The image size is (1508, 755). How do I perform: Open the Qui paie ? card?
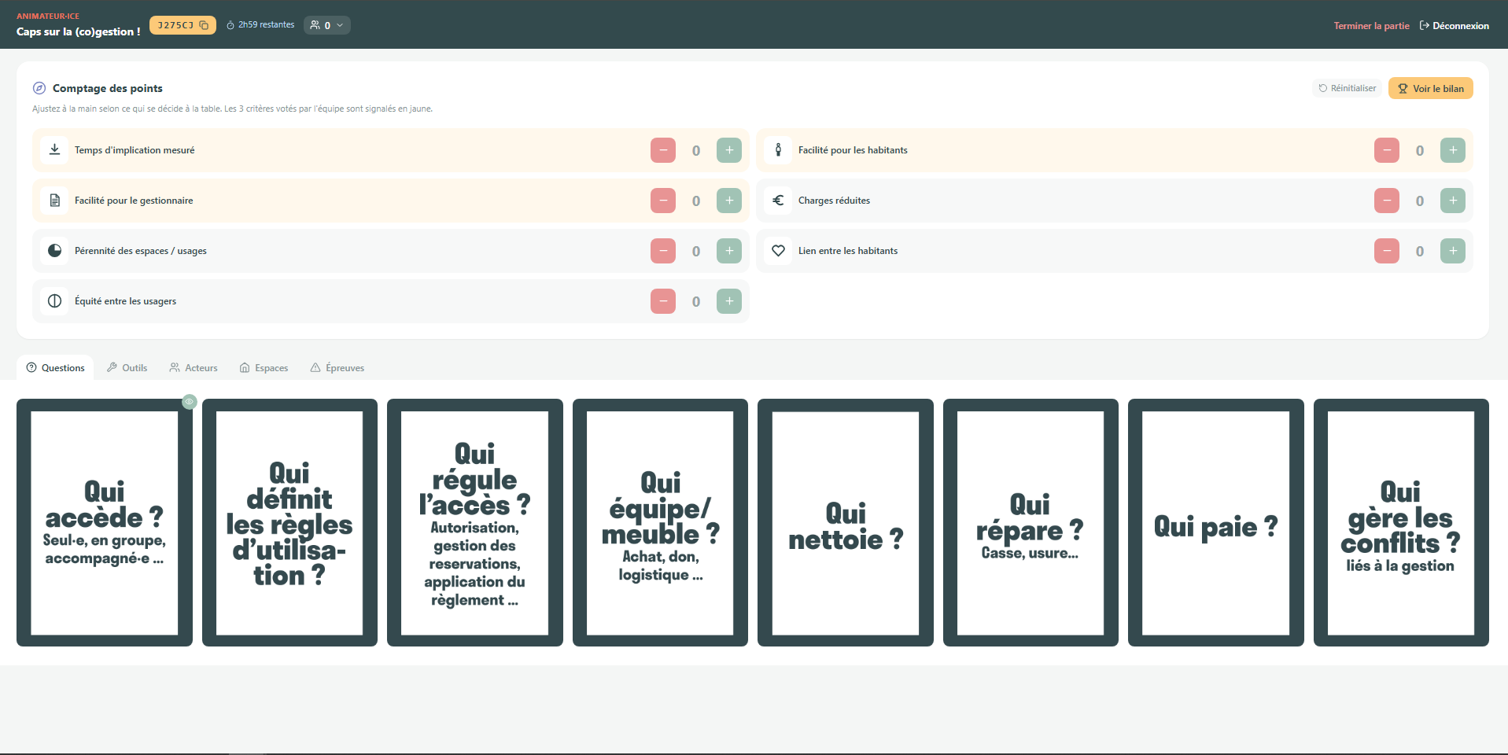tap(1216, 522)
